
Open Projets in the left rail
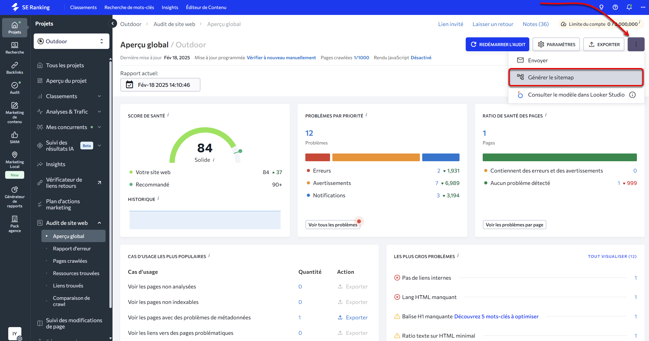click(x=15, y=28)
